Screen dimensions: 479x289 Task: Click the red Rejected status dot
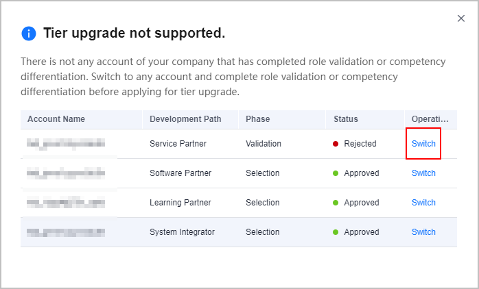click(336, 144)
